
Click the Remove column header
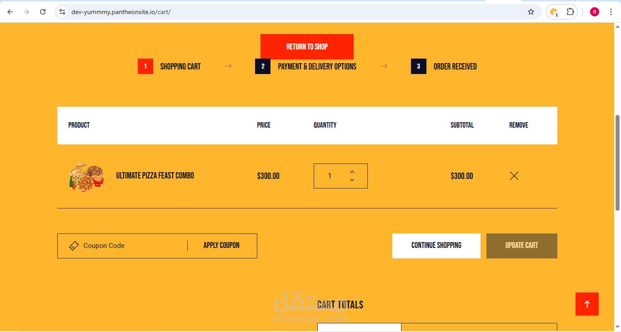(519, 125)
